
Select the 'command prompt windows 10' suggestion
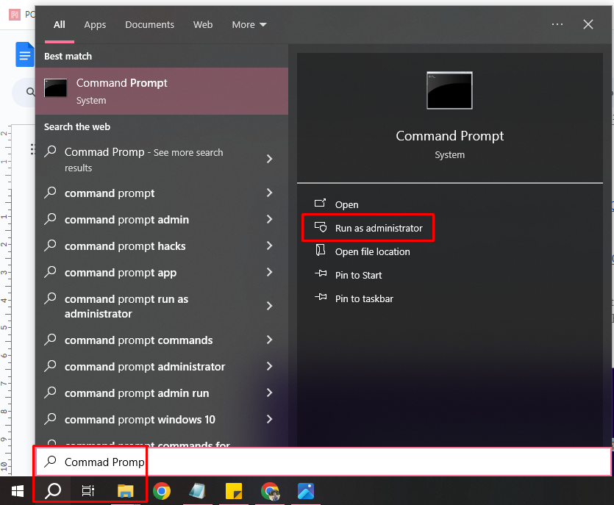[162, 420]
